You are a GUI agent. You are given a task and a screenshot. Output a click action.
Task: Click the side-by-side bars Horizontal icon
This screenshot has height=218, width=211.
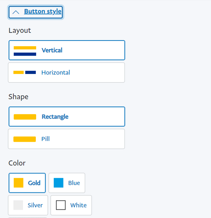tap(25, 72)
